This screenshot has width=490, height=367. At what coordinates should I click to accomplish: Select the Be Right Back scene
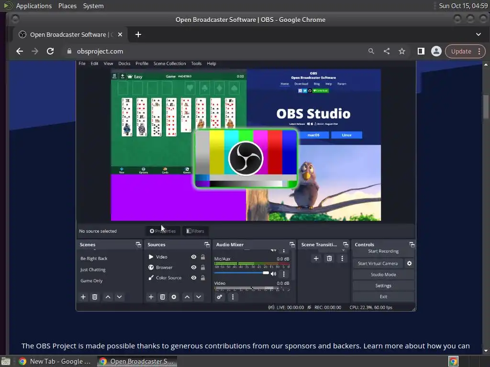(94, 259)
